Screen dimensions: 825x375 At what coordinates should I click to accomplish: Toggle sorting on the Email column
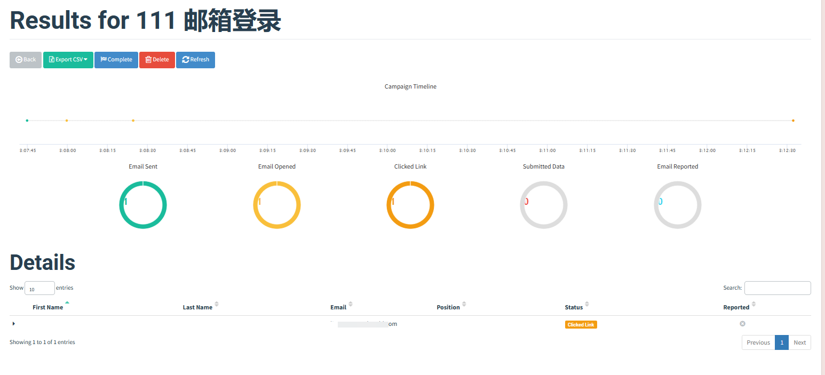351,305
